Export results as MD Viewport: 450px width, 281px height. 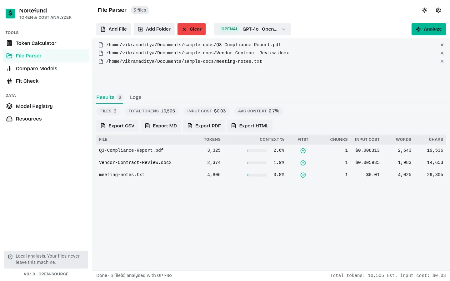pos(161,126)
